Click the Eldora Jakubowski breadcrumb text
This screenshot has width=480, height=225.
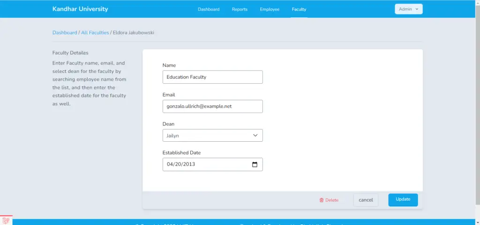click(134, 33)
